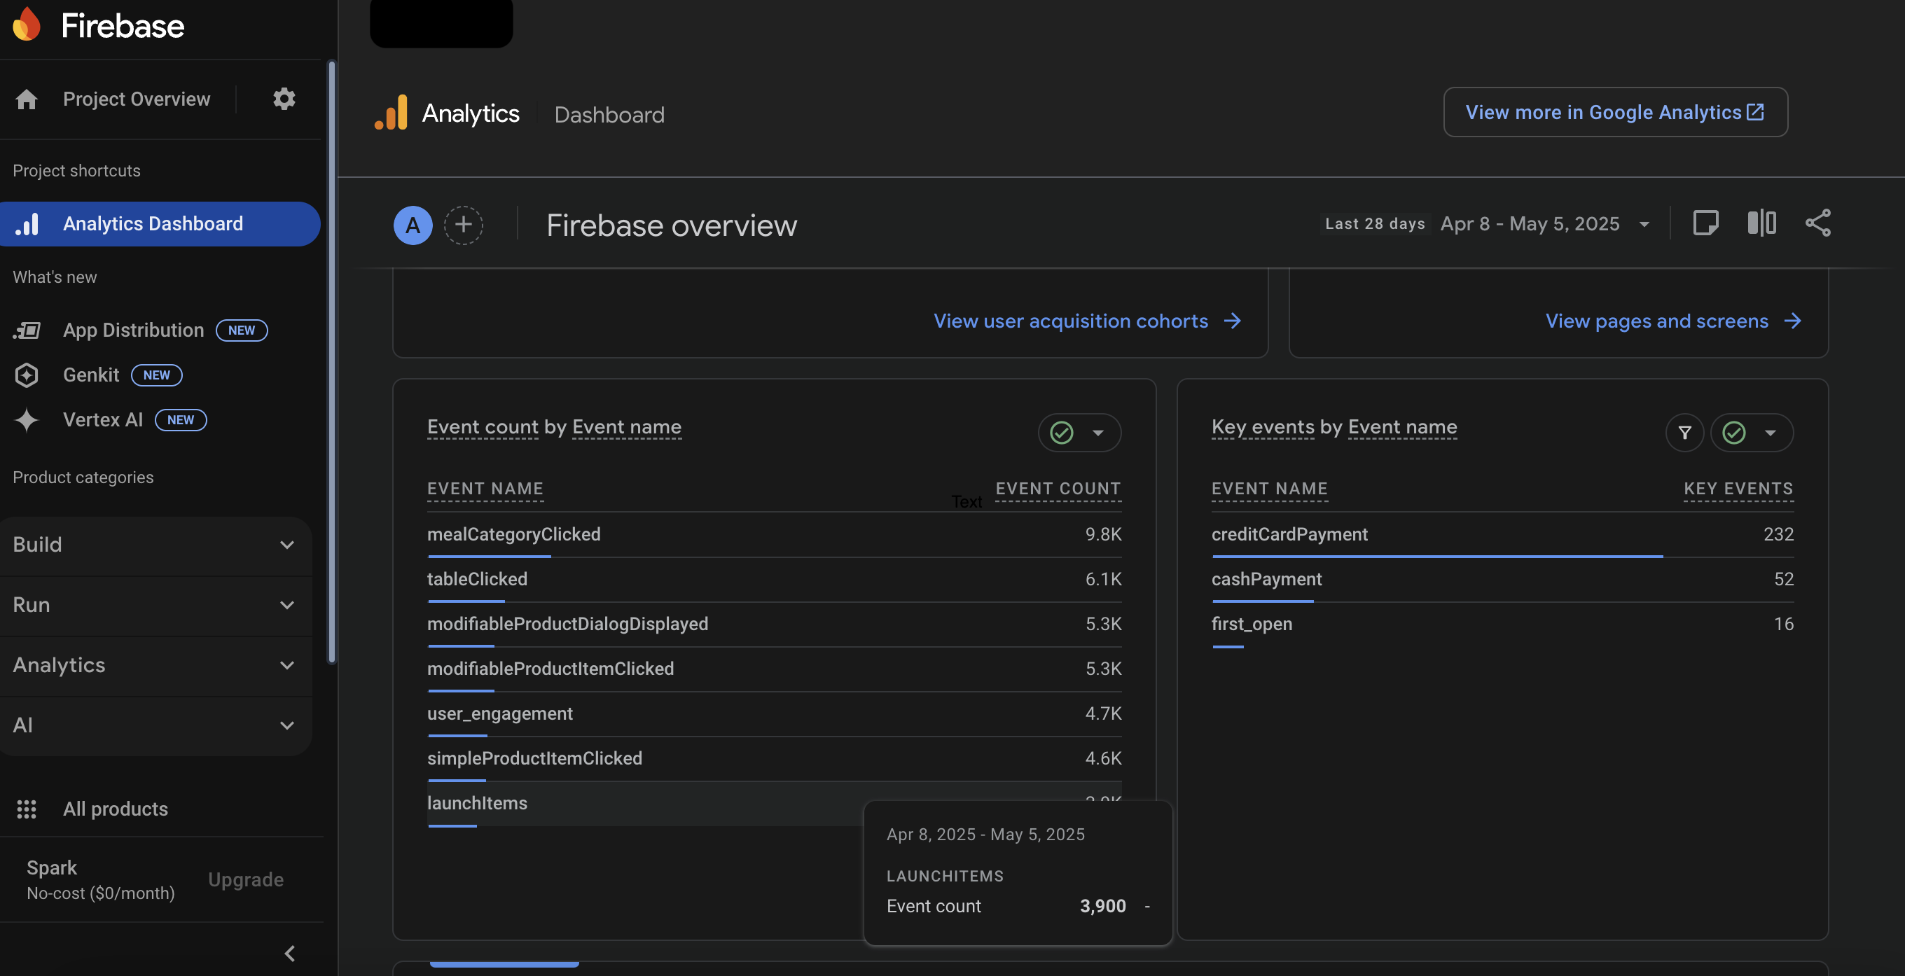Click the Vertex AI sparkle icon
The width and height of the screenshot is (1905, 976).
coord(27,420)
